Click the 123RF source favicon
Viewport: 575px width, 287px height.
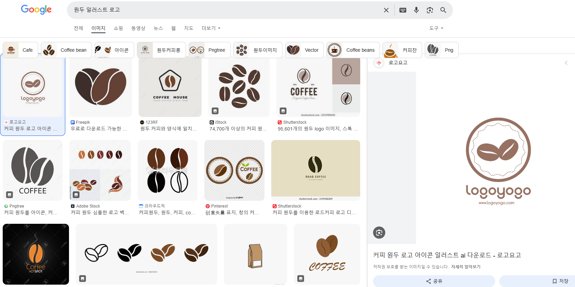(142, 122)
